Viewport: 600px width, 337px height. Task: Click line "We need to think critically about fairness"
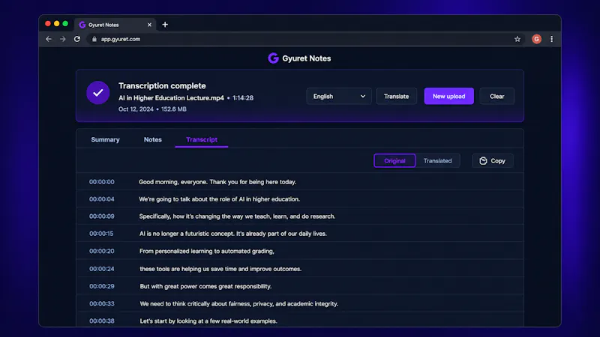[x=238, y=304]
